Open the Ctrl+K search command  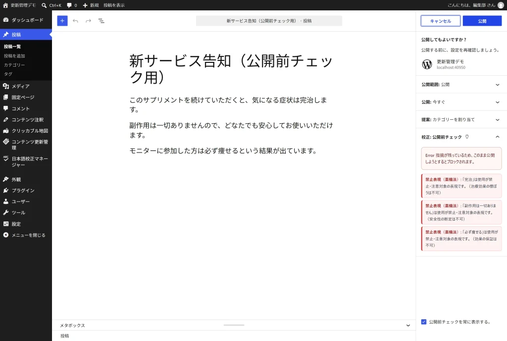tap(51, 5)
